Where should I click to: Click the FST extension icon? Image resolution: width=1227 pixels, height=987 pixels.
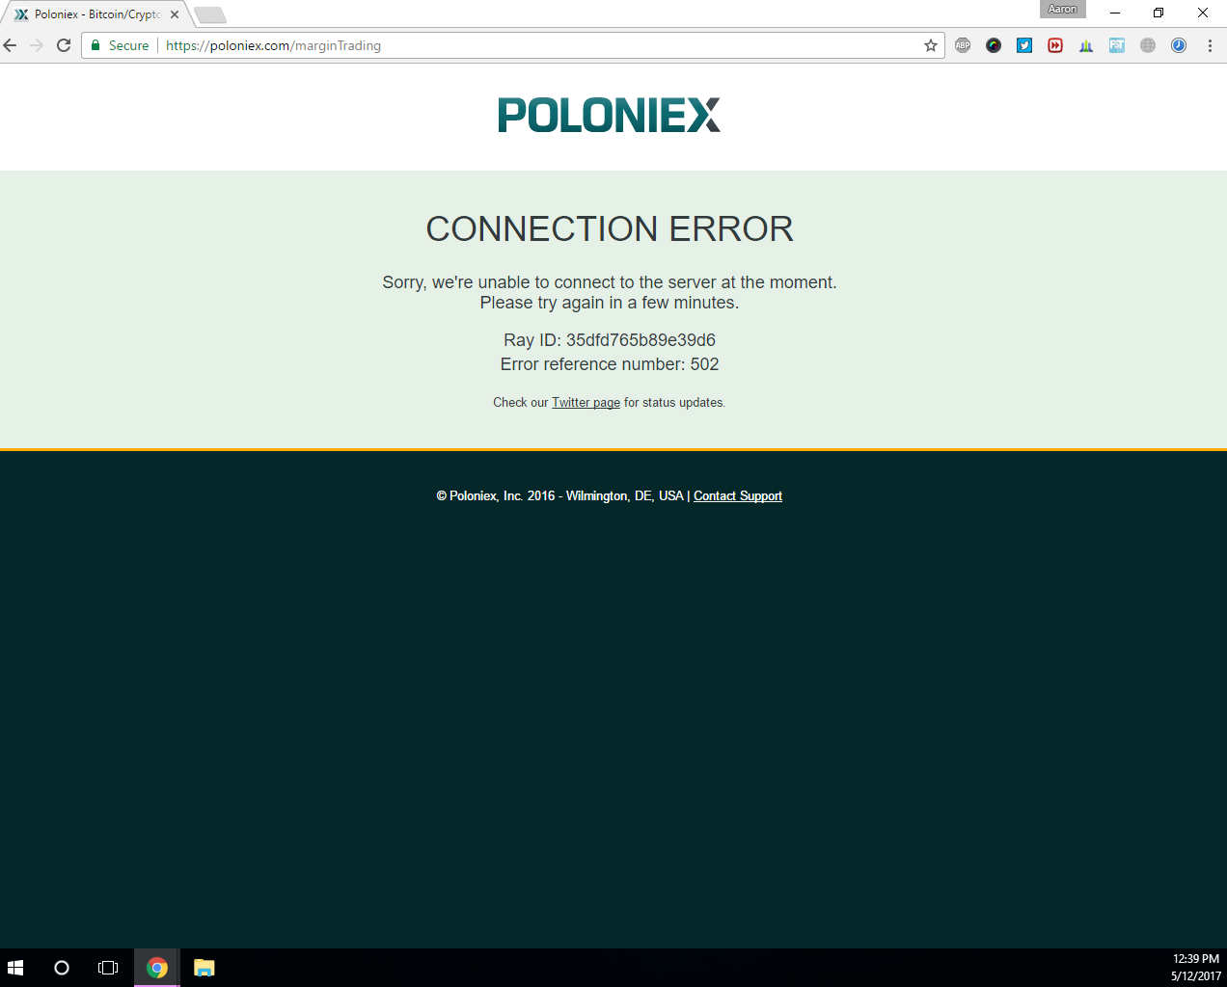click(x=1117, y=45)
